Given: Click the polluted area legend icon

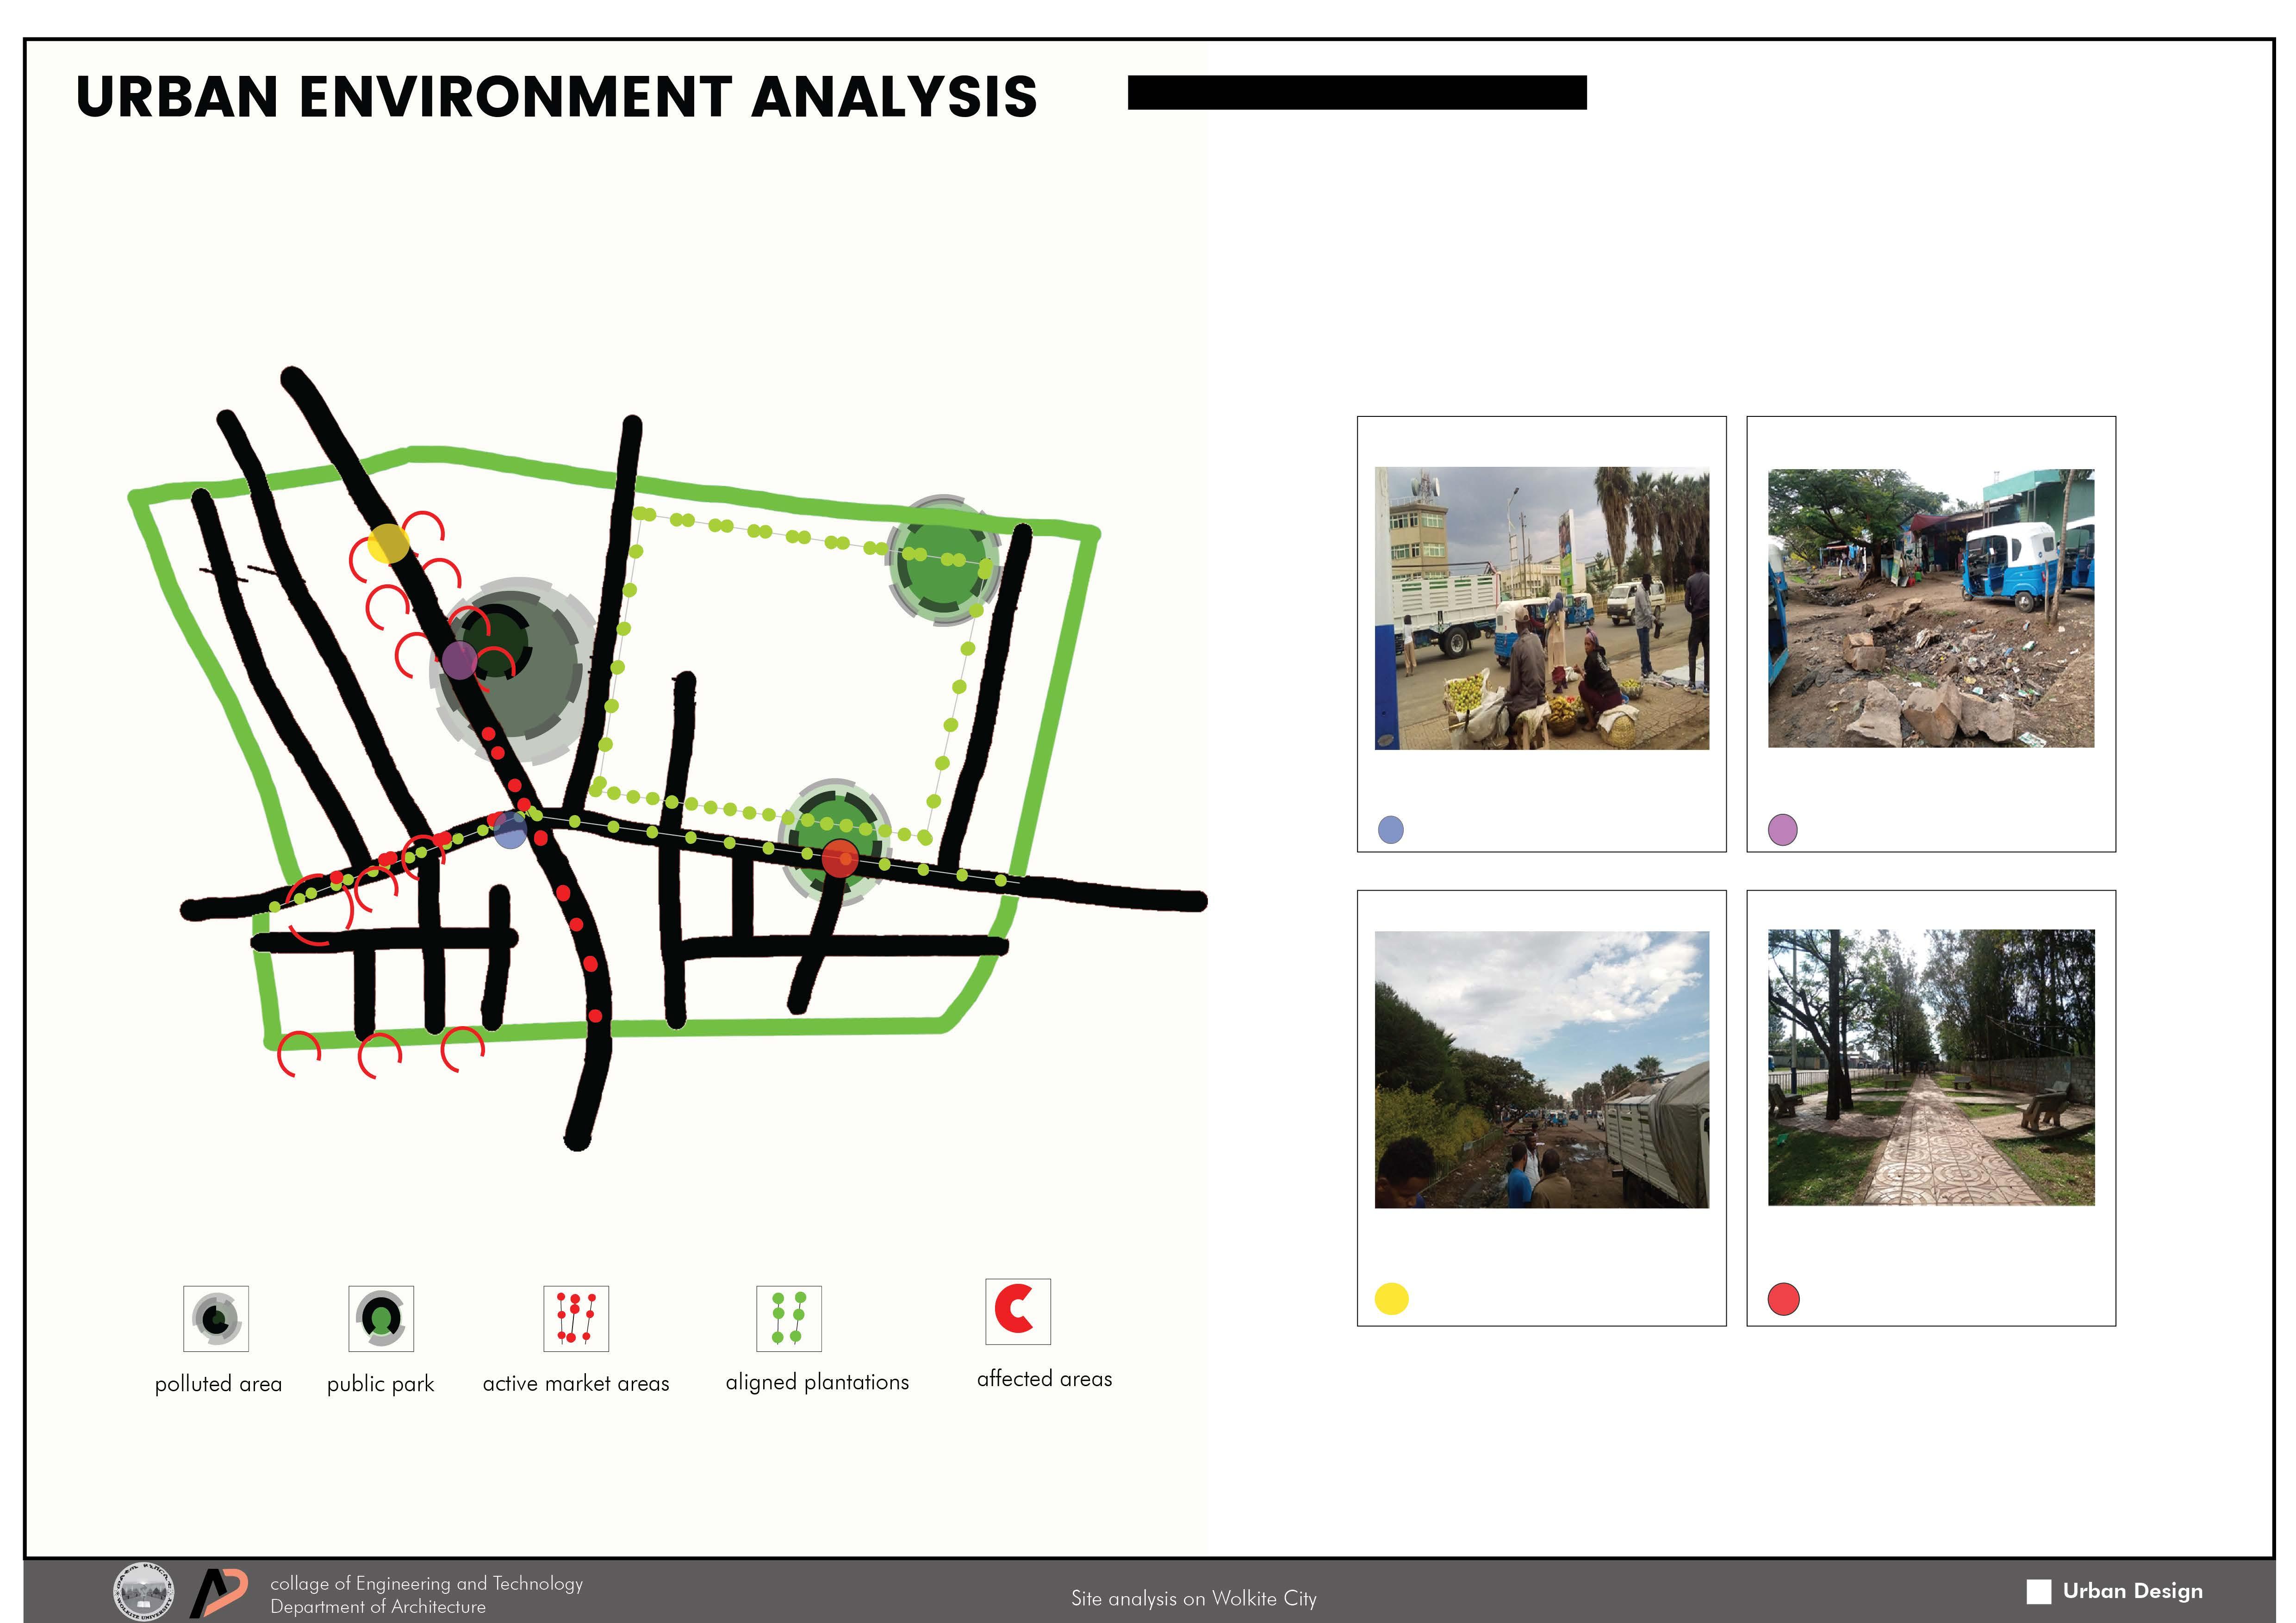Looking at the screenshot, I should (216, 1318).
